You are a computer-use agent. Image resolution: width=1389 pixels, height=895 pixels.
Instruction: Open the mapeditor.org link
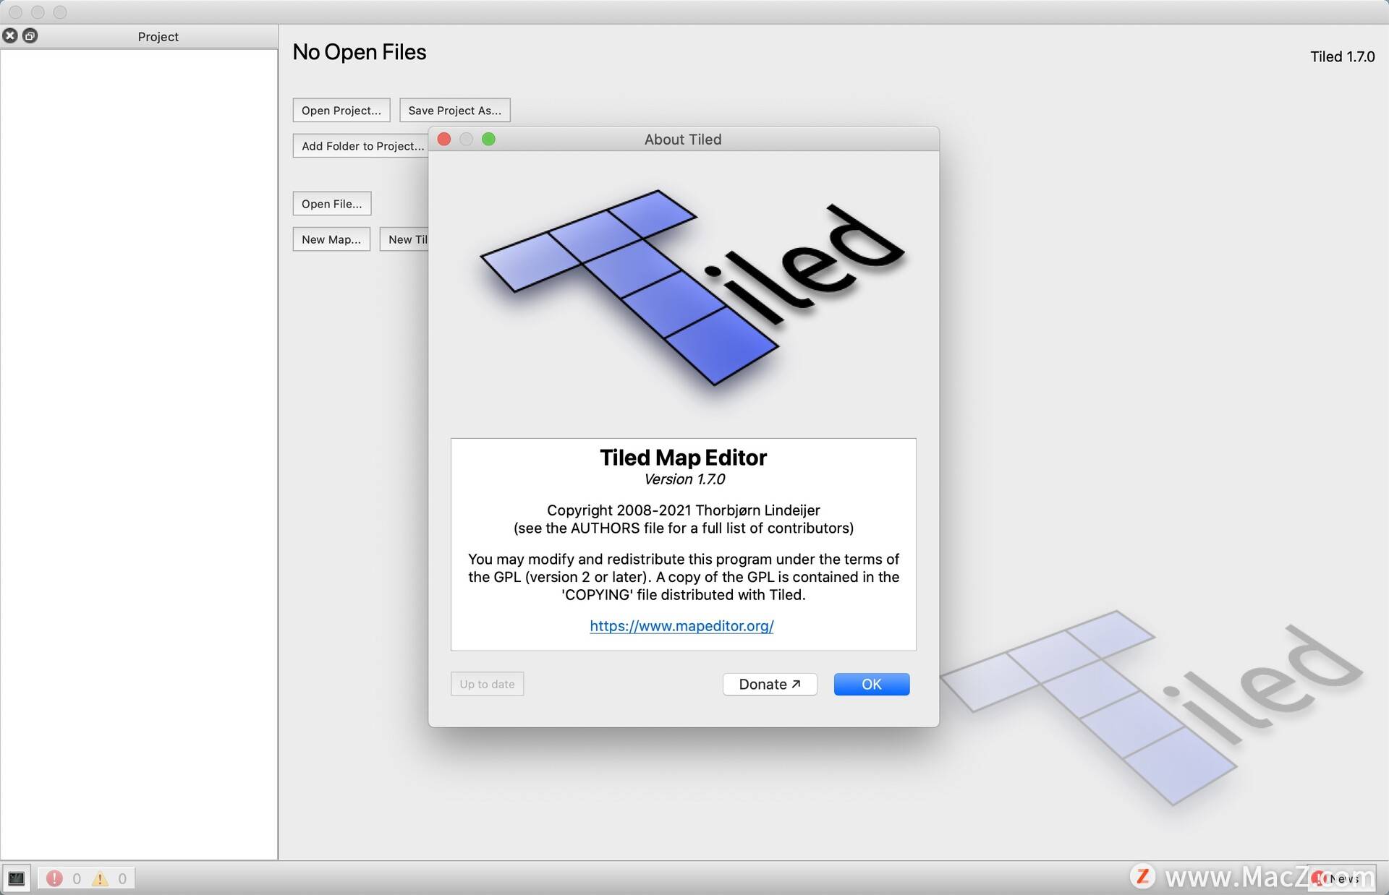click(681, 626)
